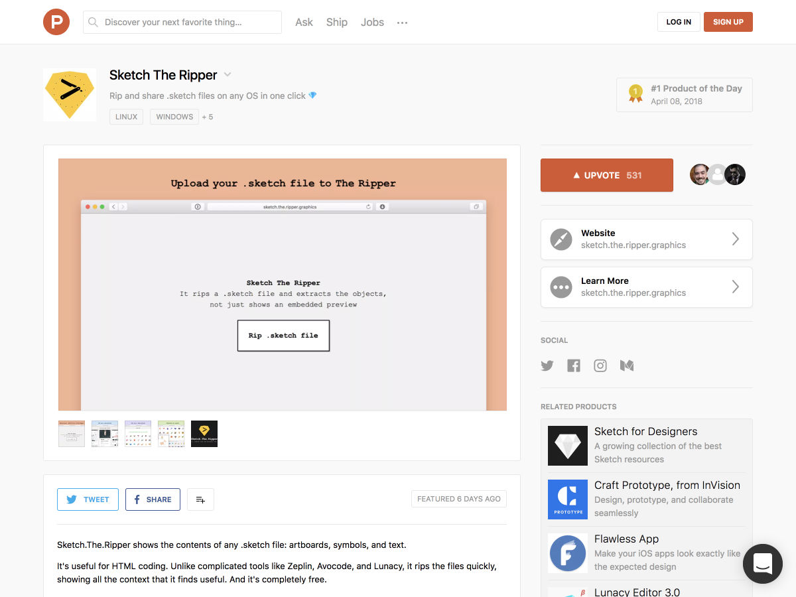Focus the 'Discover your next favorite thing' search field
796x597 pixels.
tap(182, 22)
